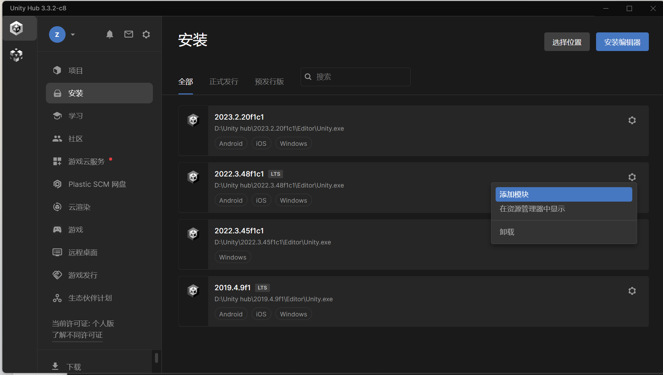Click iOS tag of 2023.2.20f1c1
Screen dimensions: 663x375
261,143
